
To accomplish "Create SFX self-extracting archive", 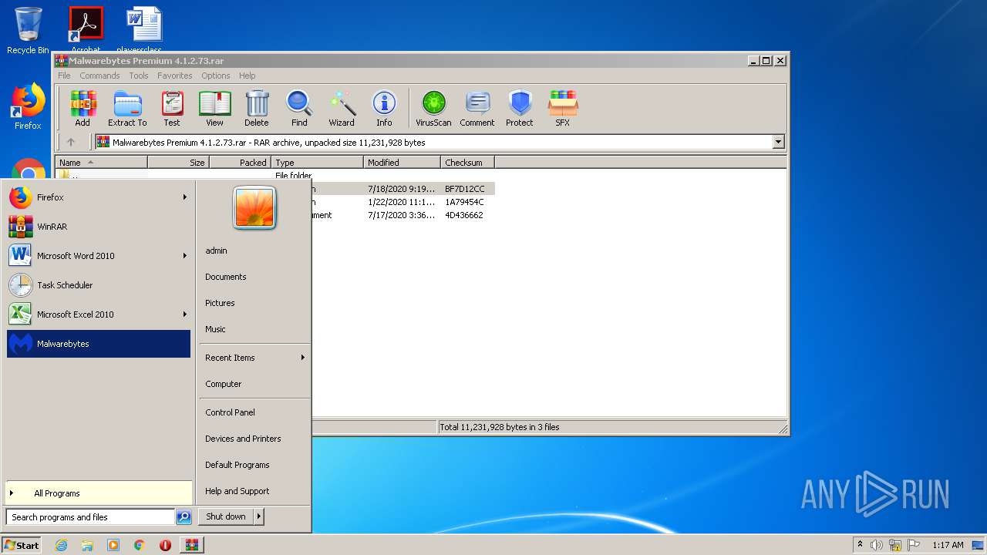I will 563,108.
